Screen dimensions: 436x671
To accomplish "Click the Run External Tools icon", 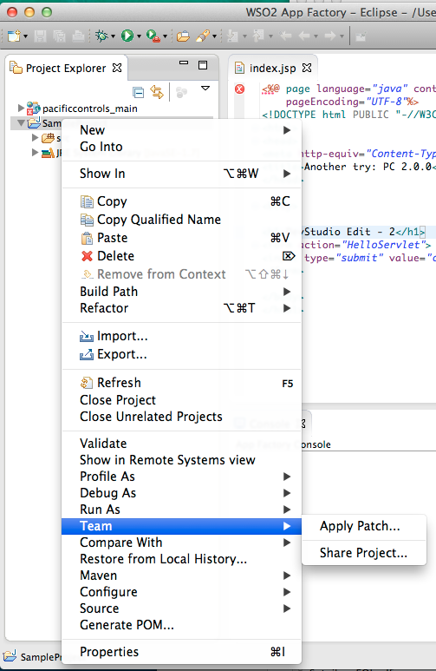I will point(153,36).
